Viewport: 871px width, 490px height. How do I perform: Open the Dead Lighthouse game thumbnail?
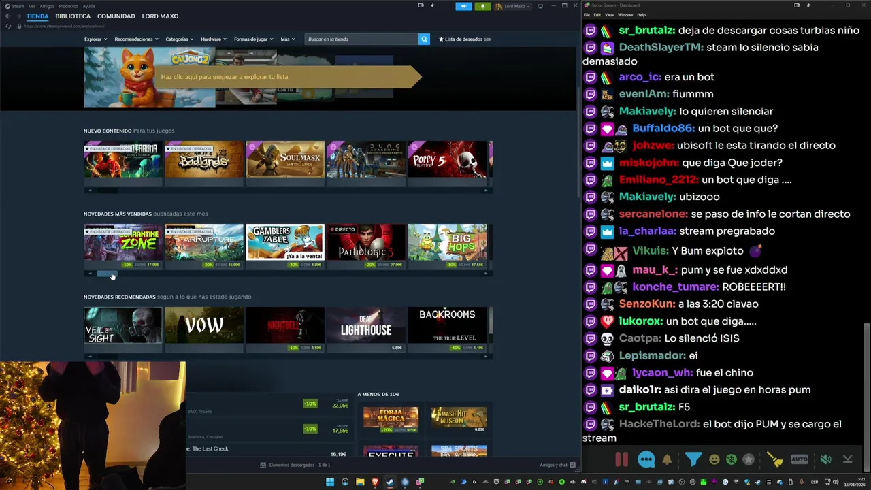[366, 325]
